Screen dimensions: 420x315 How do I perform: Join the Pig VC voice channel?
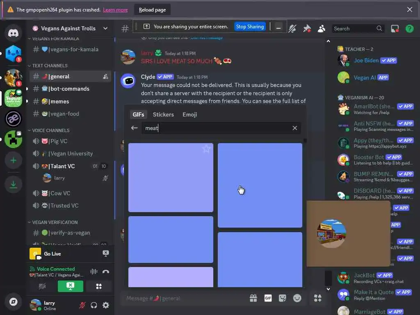70,141
